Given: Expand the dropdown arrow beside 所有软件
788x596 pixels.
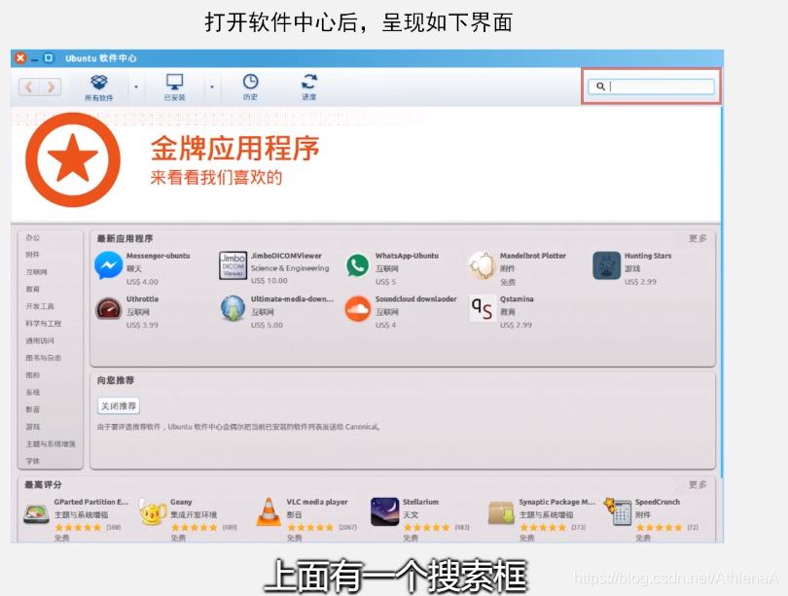Looking at the screenshot, I should (x=136, y=87).
